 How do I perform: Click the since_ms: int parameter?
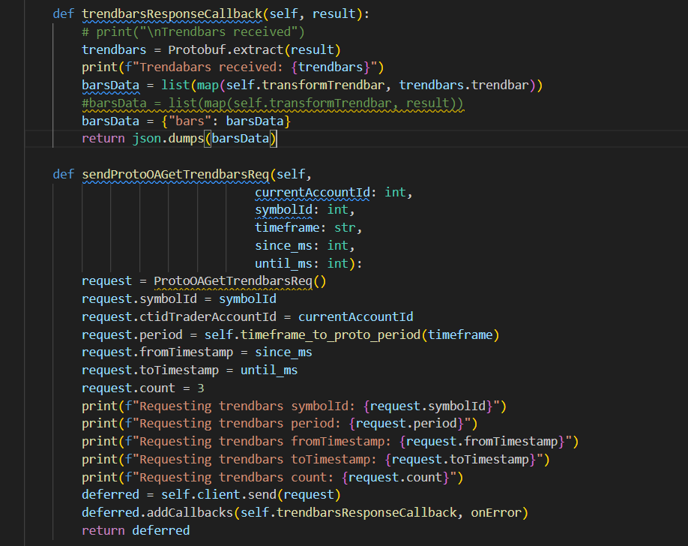pos(304,245)
